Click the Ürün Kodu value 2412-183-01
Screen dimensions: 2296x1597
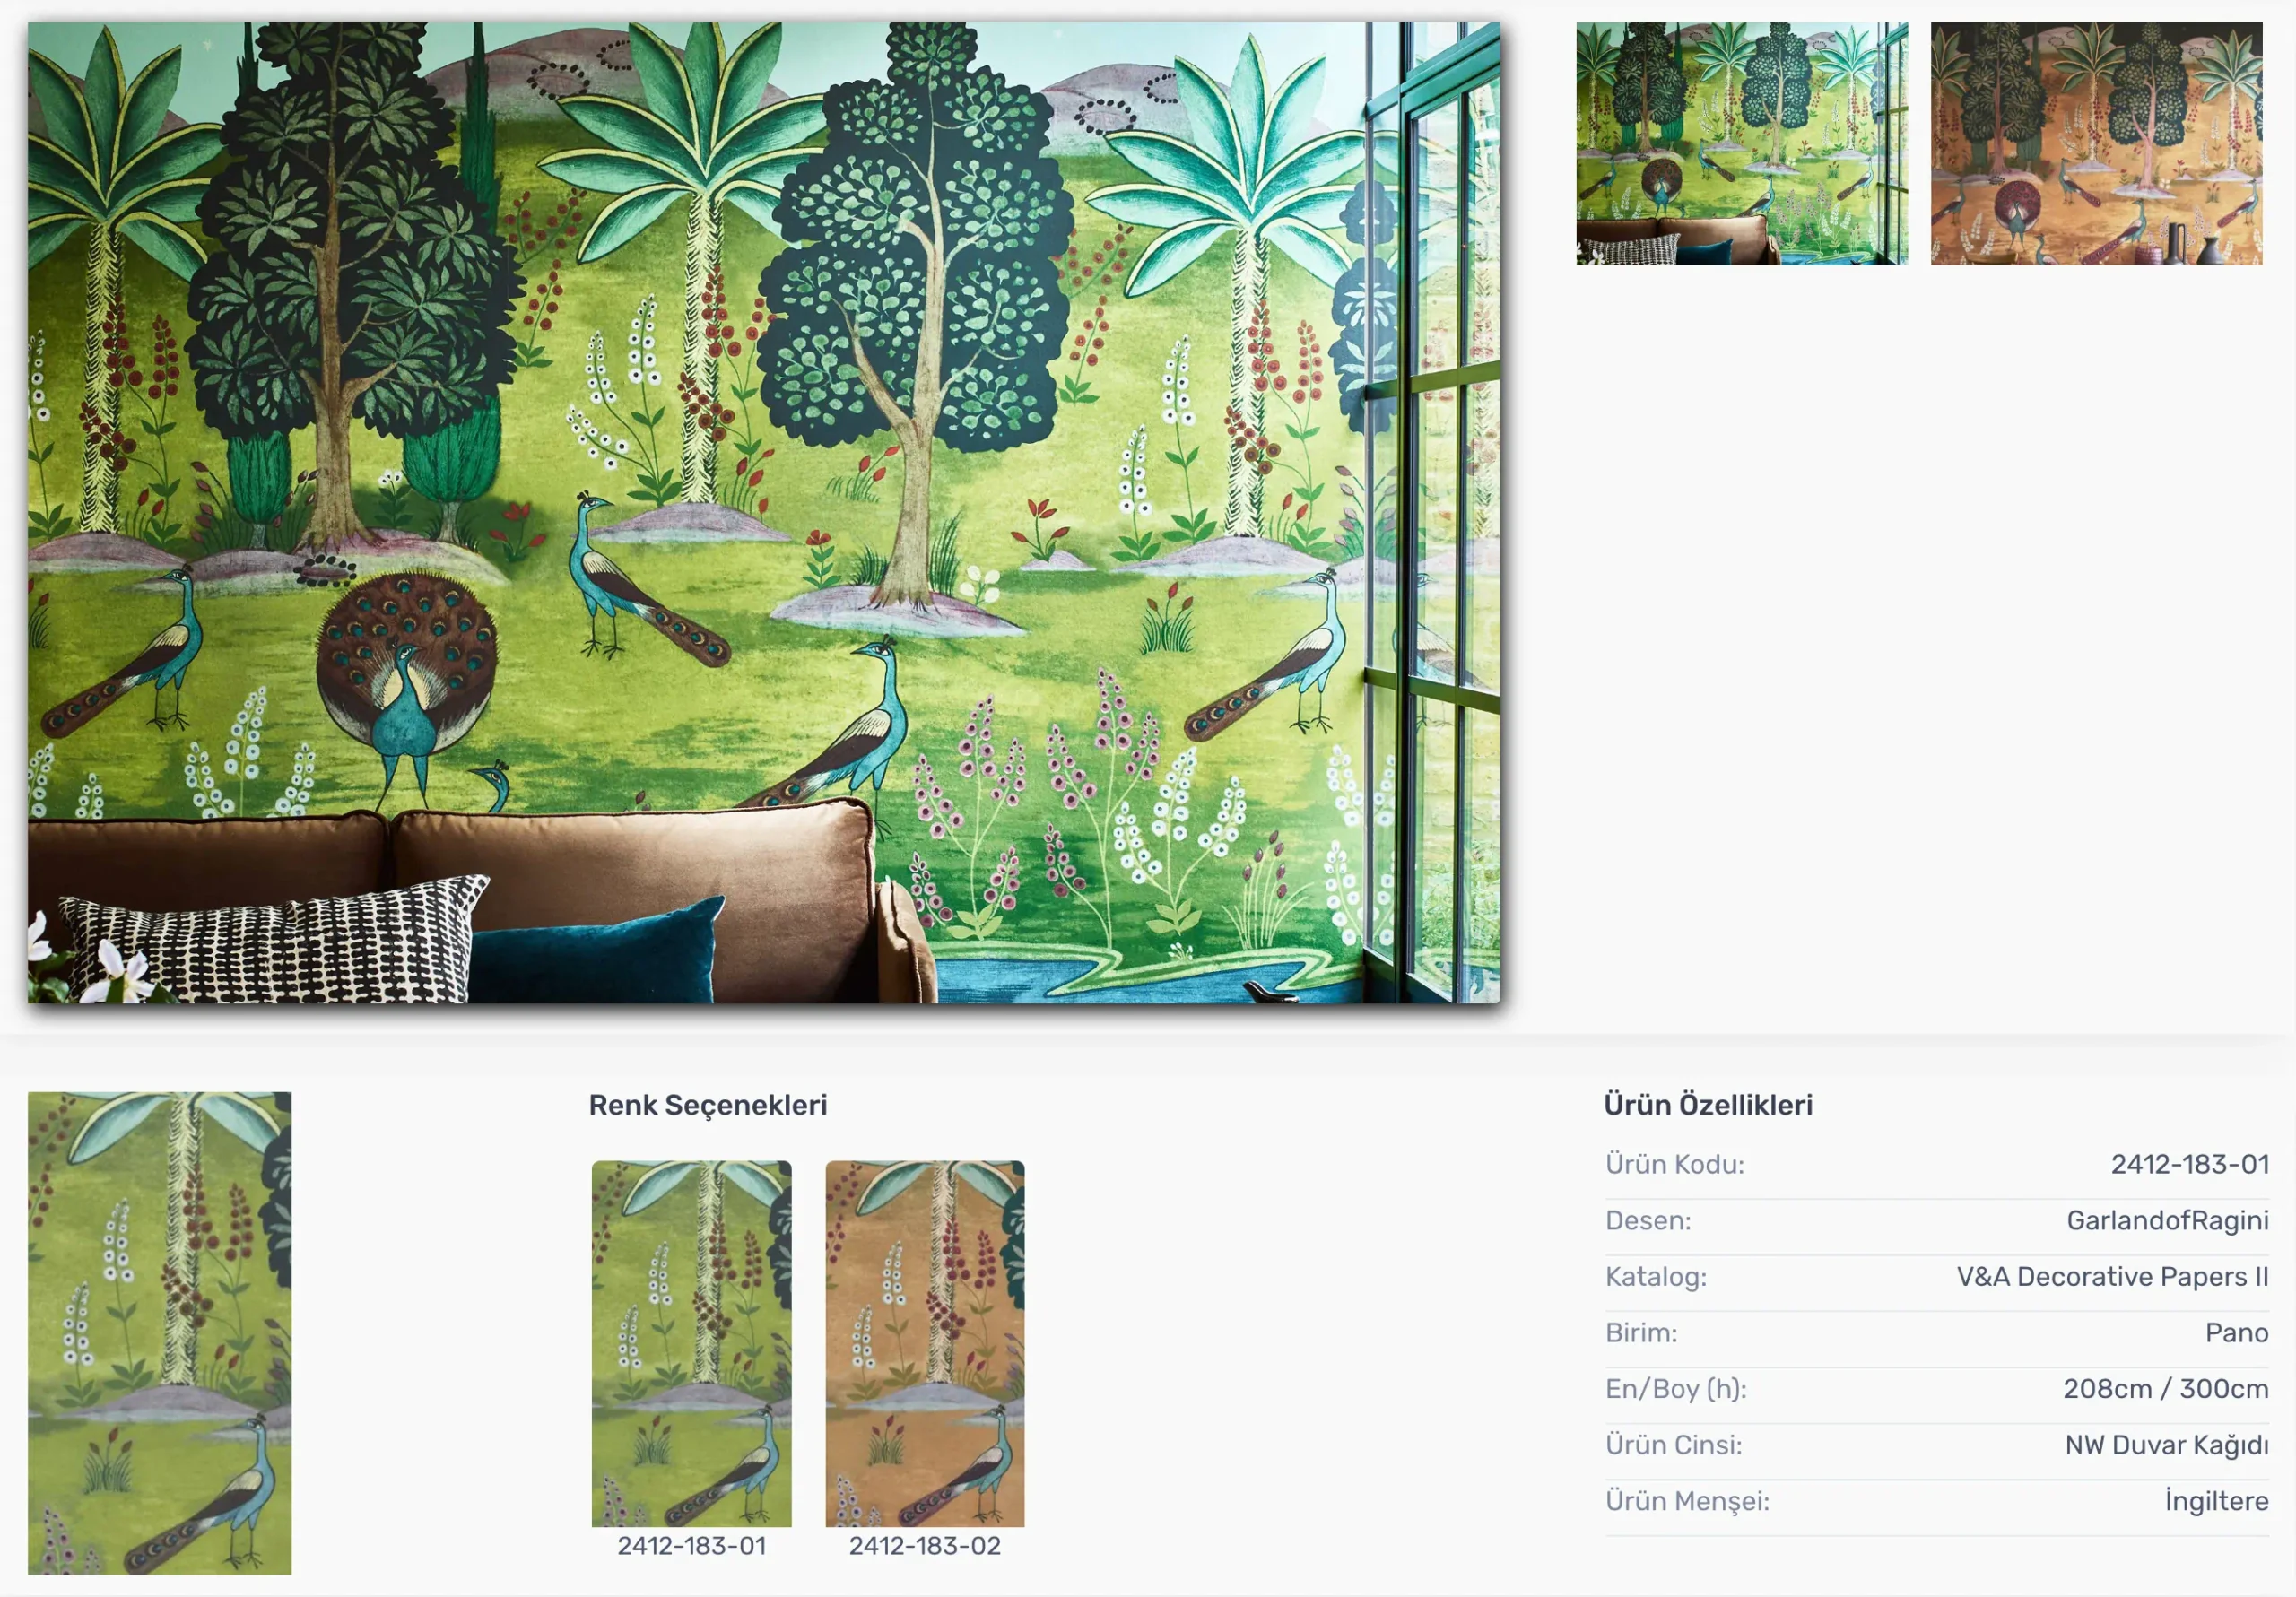coord(2189,1164)
